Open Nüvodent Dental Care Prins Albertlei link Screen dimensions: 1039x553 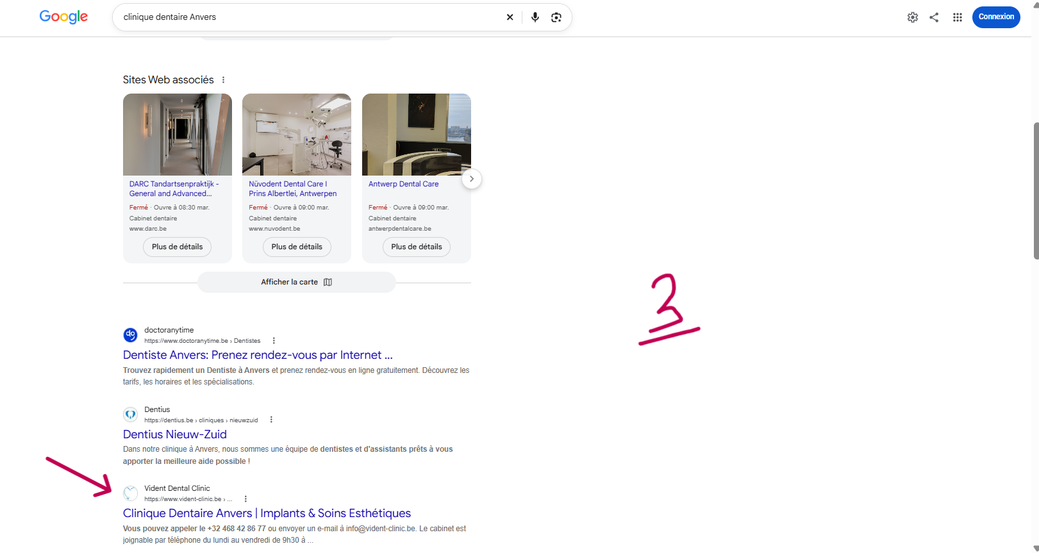tap(293, 188)
